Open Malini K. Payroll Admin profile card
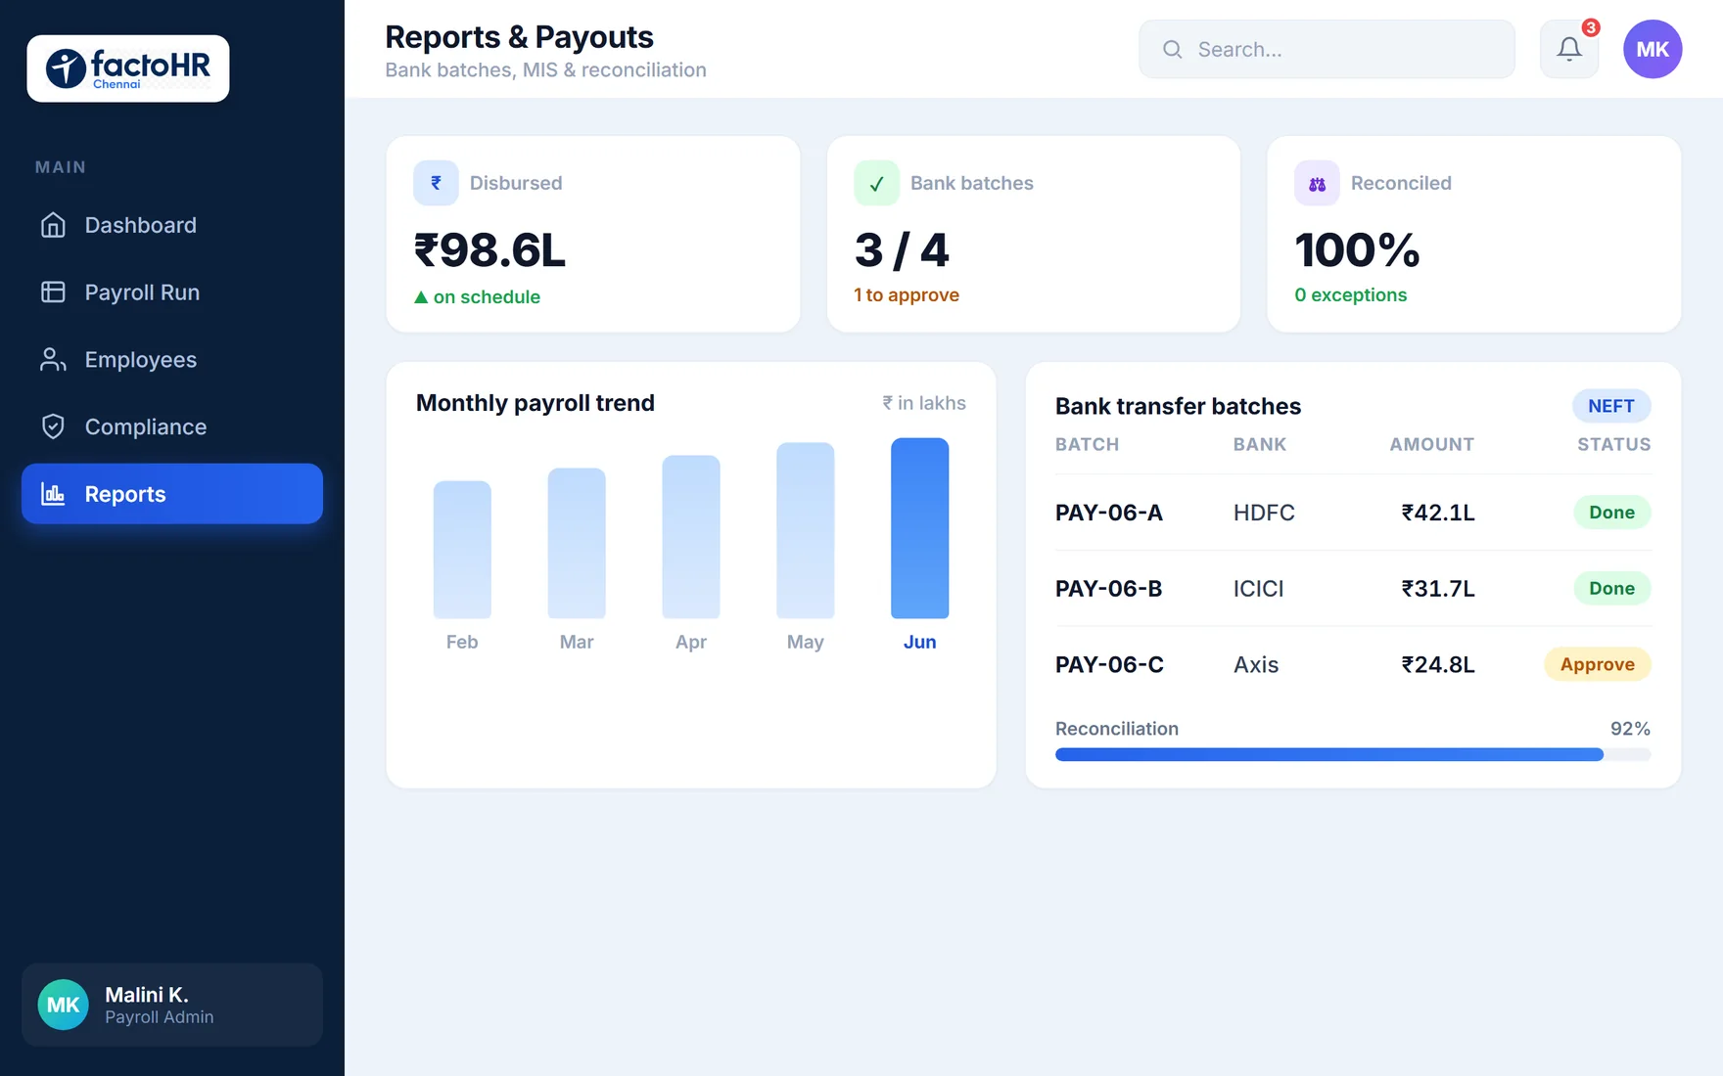 click(x=172, y=1005)
